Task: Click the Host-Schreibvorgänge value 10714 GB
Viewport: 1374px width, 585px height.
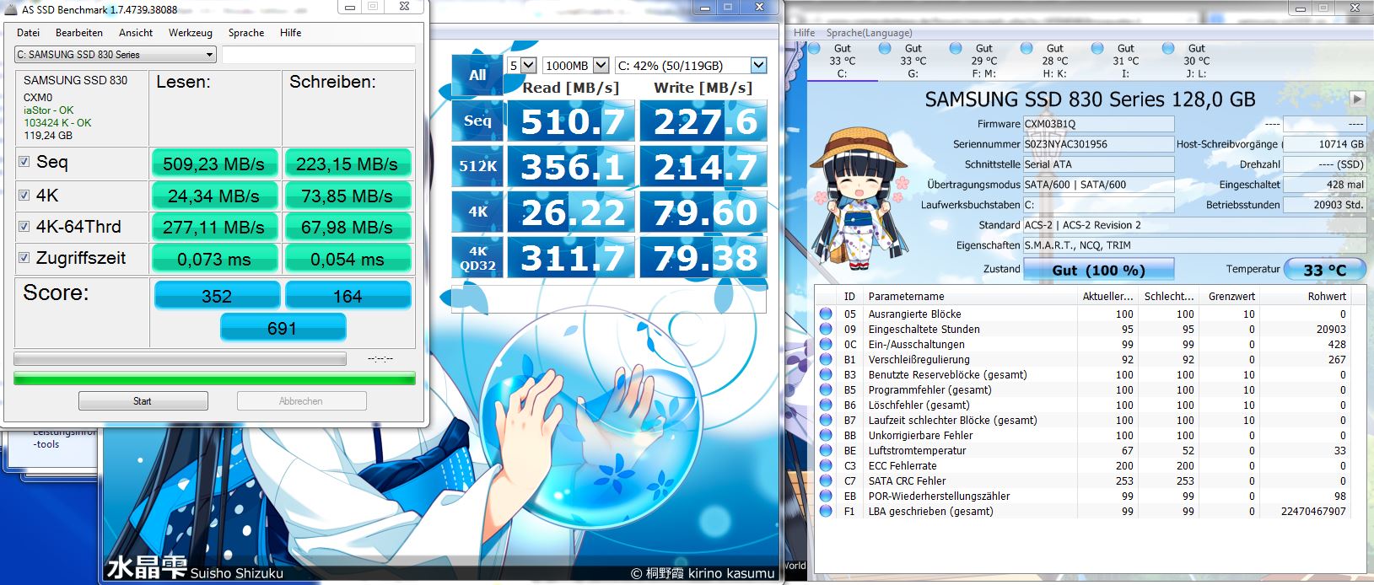Action: [x=1323, y=144]
